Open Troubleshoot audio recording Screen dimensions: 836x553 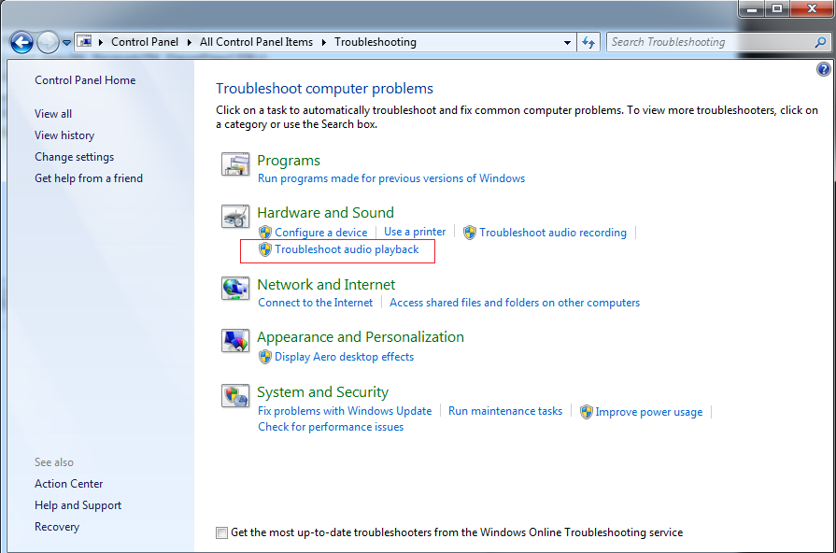pos(553,233)
